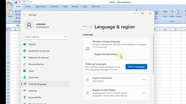Select Time & language category
Viewport: 186px width, 104px height.
(46, 84)
